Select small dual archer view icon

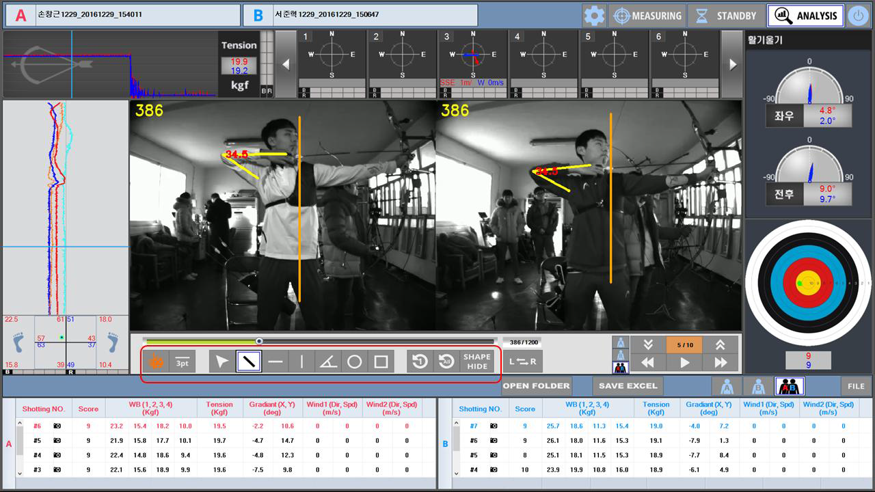pyautogui.click(x=620, y=368)
